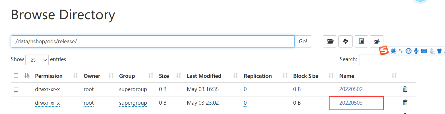Check the box for the 20220503 row

click(16, 103)
